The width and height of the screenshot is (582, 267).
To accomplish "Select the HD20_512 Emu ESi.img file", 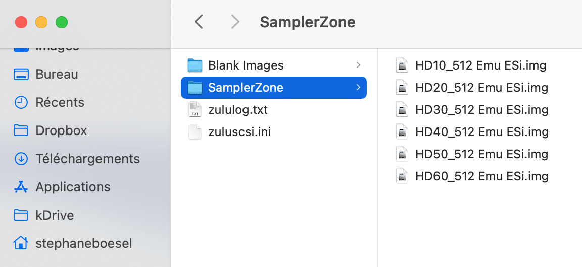I will (481, 88).
